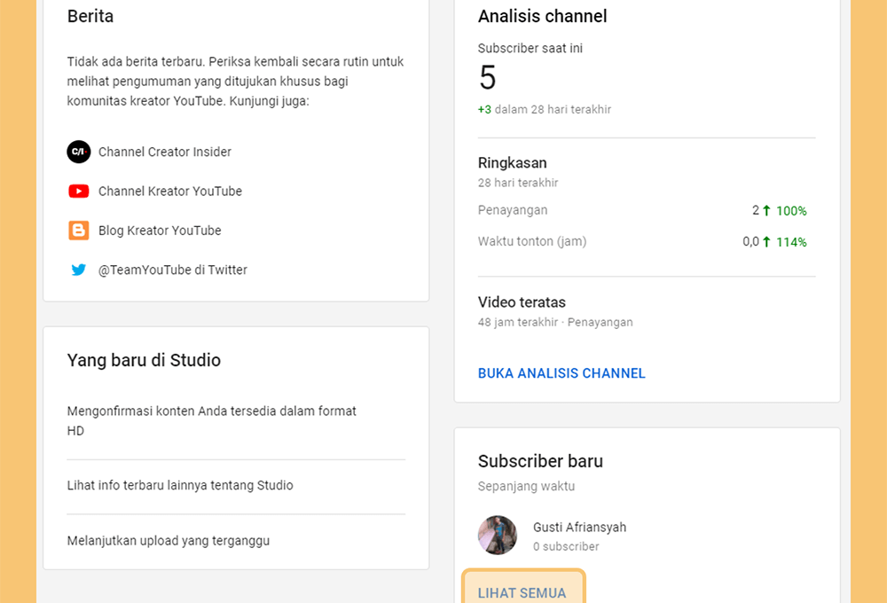Click the Yang baru di Studio heading
Viewport: 887px width, 603px height.
click(x=144, y=360)
